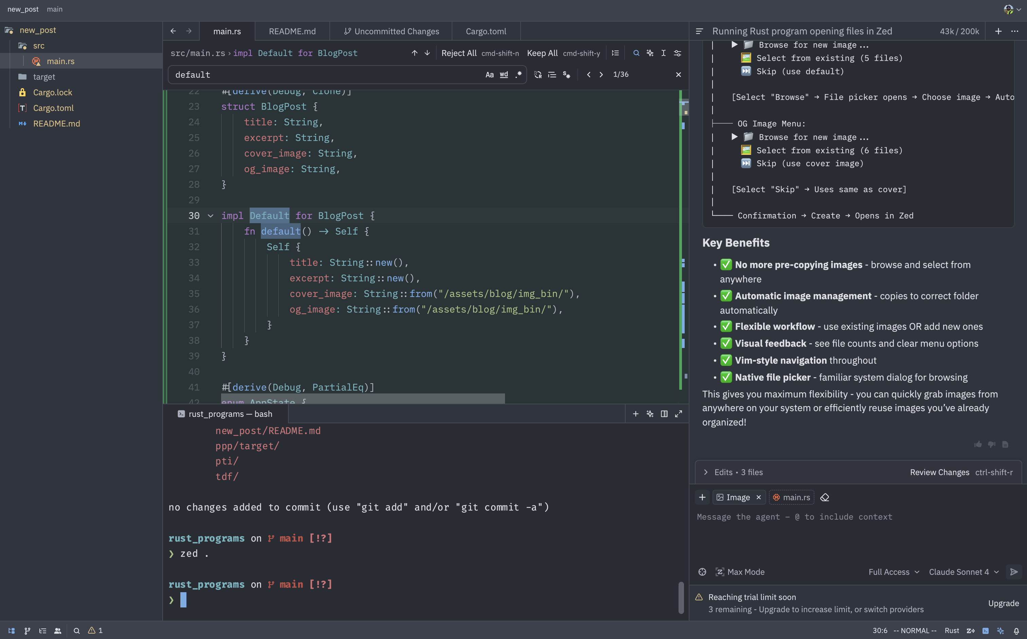Click Review Changes

961,472
